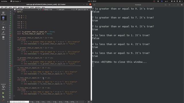The width and height of the screenshot is (184, 103).
Task: Click the Line 37, Col 14 position indicator
Action: coord(83,9)
